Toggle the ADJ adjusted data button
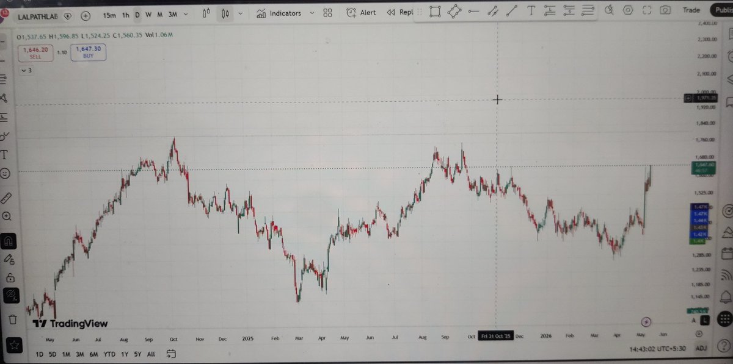 [702, 349]
